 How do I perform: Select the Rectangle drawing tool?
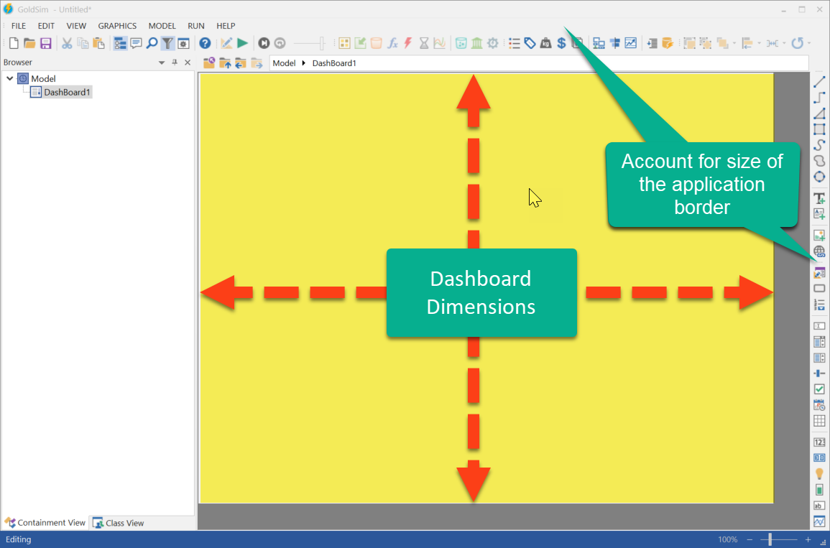point(819,129)
